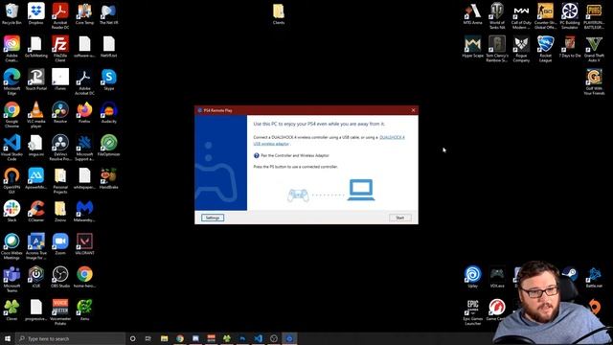This screenshot has width=613, height=345.
Task: Select the Microsoft Edge desktop icon
Action: 11,81
